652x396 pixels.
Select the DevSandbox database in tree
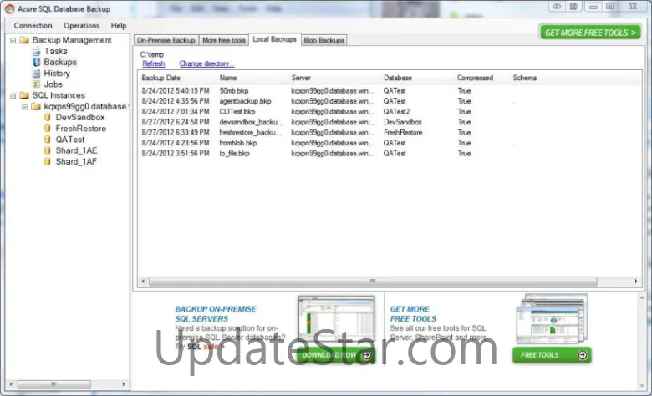tap(80, 118)
